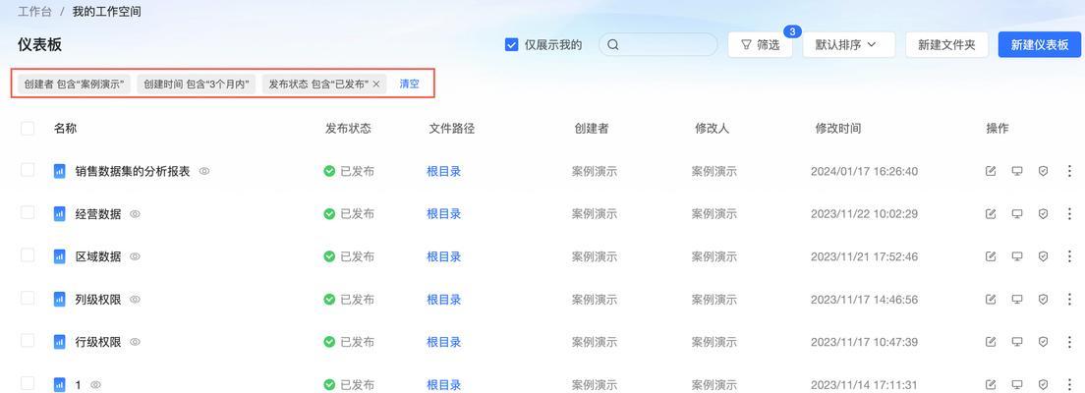Open the 行级权限 dashboard name
The height and width of the screenshot is (393, 1085).
[98, 342]
